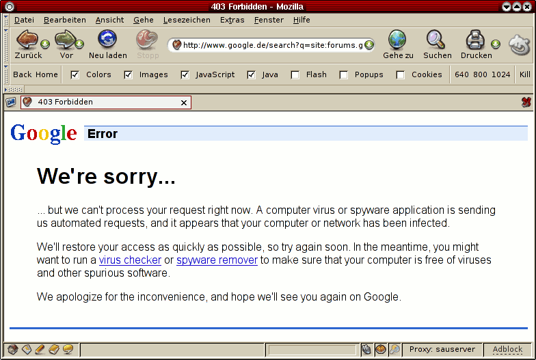Click the URL address field
This screenshot has height=360, width=536.
(x=272, y=45)
